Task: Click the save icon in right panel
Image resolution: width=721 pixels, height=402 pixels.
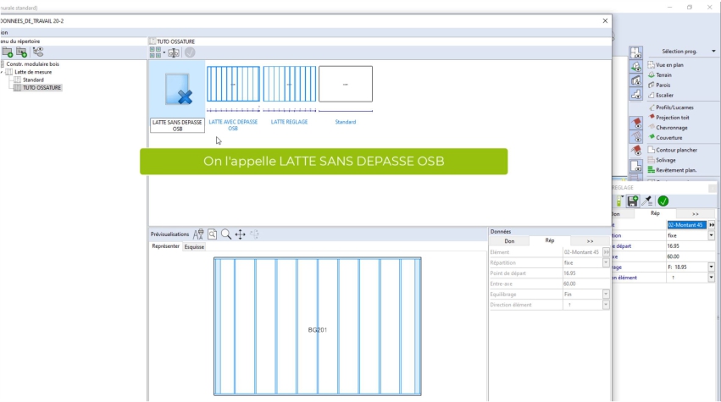Action: click(x=632, y=201)
